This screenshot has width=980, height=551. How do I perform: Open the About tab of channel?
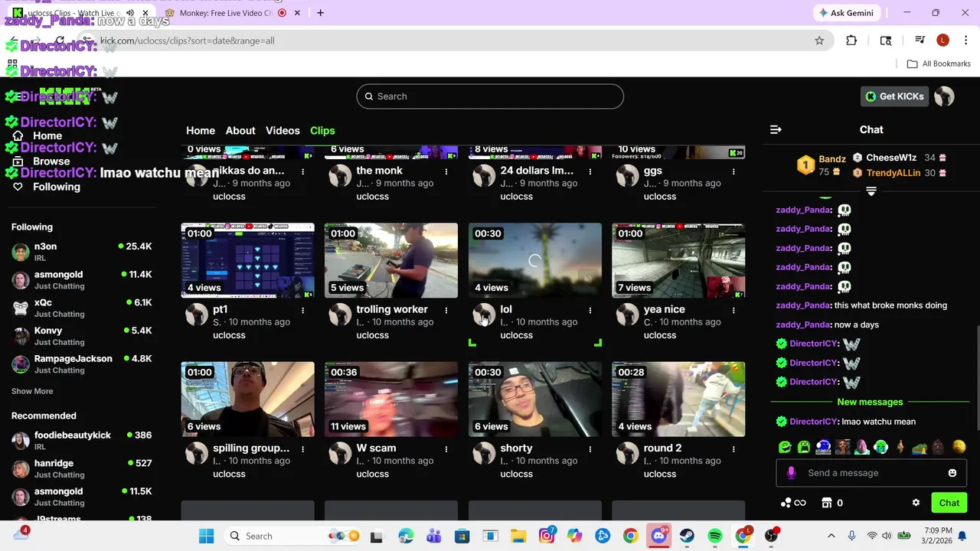[240, 131]
